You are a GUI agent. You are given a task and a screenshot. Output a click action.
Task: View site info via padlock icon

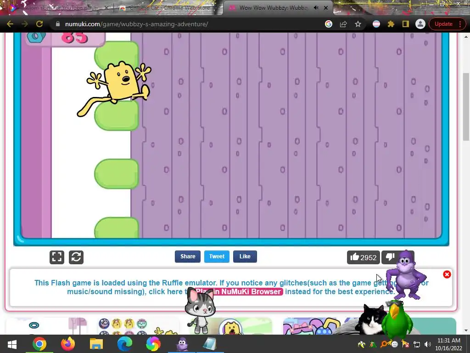pos(58,24)
